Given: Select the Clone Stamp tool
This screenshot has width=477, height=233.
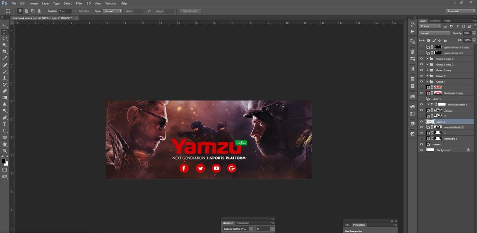Looking at the screenshot, I should (x=5, y=78).
